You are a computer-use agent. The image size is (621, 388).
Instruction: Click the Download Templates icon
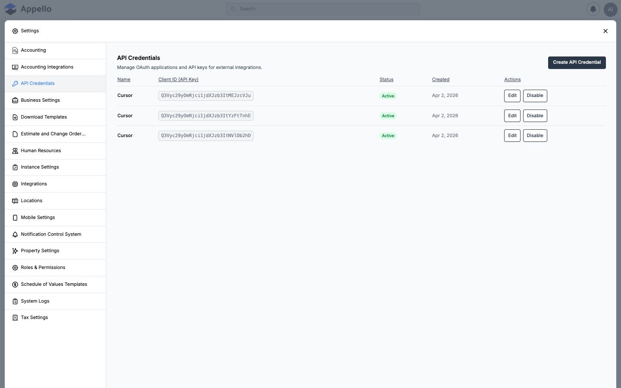[x=15, y=117]
